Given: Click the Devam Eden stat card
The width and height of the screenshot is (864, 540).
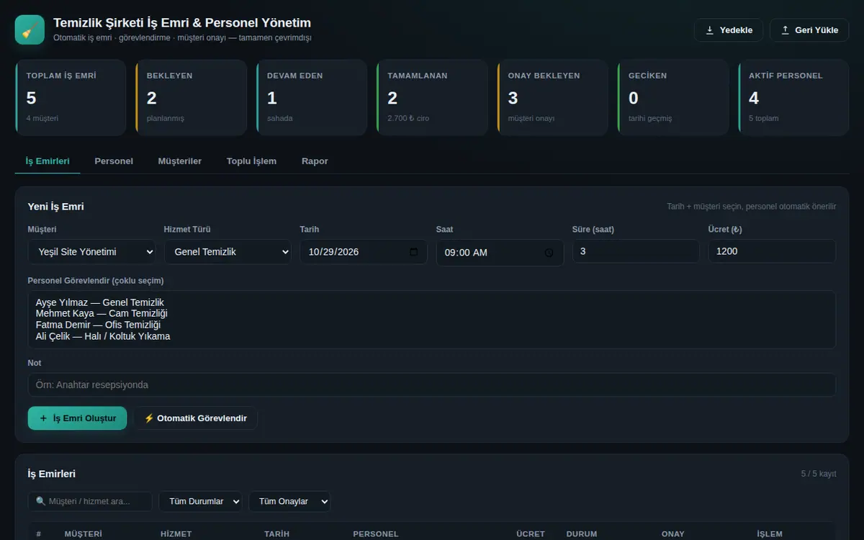Looking at the screenshot, I should (x=311, y=97).
